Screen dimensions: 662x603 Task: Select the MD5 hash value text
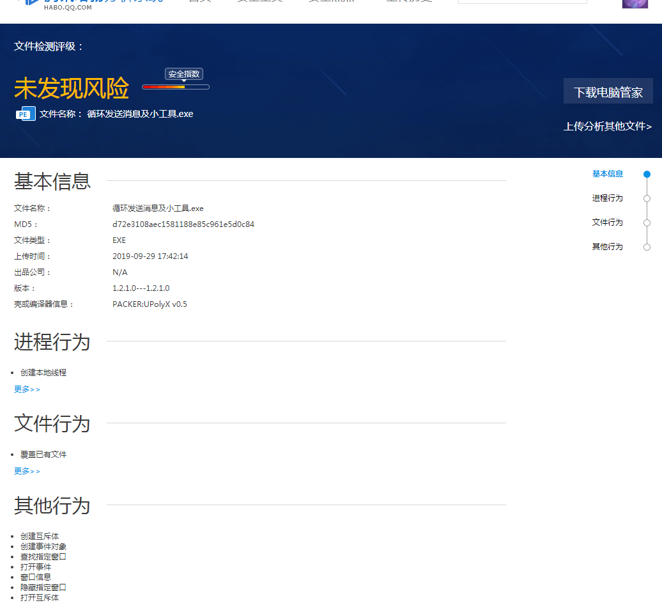(183, 224)
